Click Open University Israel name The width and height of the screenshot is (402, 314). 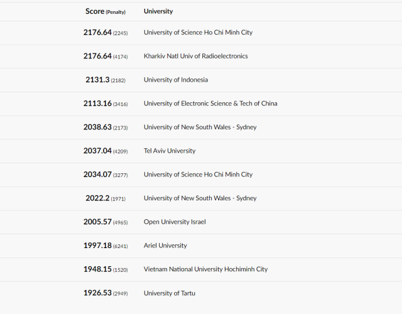175,222
